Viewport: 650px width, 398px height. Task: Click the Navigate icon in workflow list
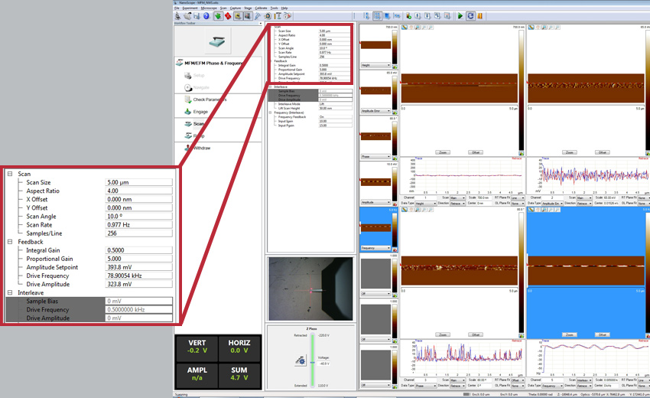tap(188, 87)
